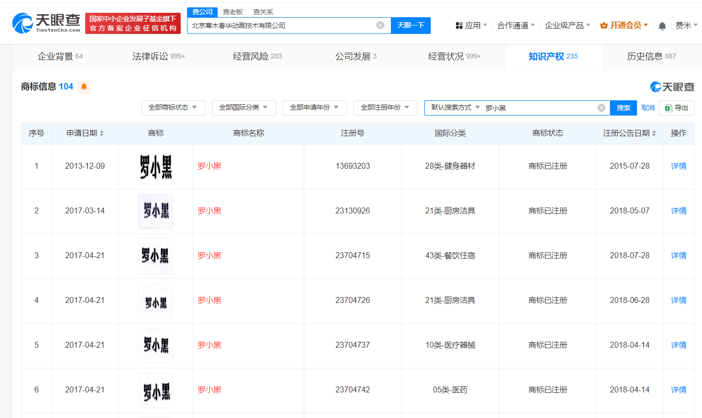
Task: Open the 默认搜索方式 dropdown
Action: (x=455, y=108)
